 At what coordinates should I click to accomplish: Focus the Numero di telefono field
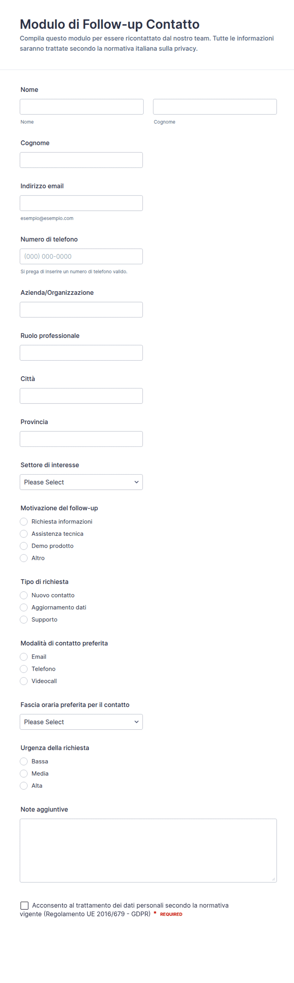81,257
